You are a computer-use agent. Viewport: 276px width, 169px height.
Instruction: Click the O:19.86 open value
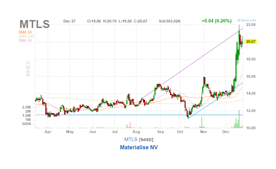(x=94, y=21)
